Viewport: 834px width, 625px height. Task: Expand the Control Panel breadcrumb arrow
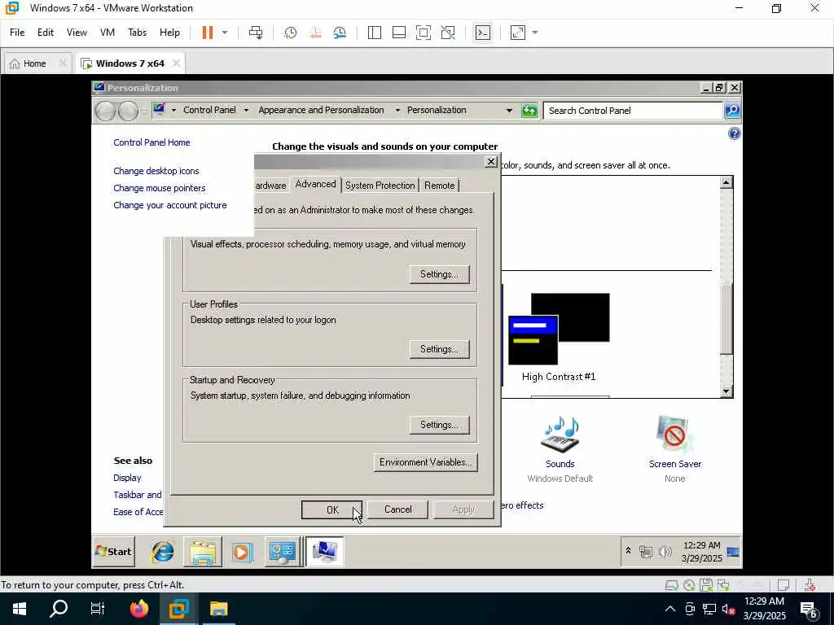point(246,111)
